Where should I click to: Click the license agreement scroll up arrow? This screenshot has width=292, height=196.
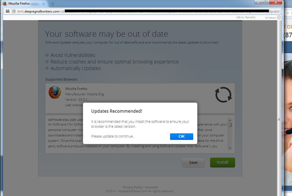click(230, 120)
